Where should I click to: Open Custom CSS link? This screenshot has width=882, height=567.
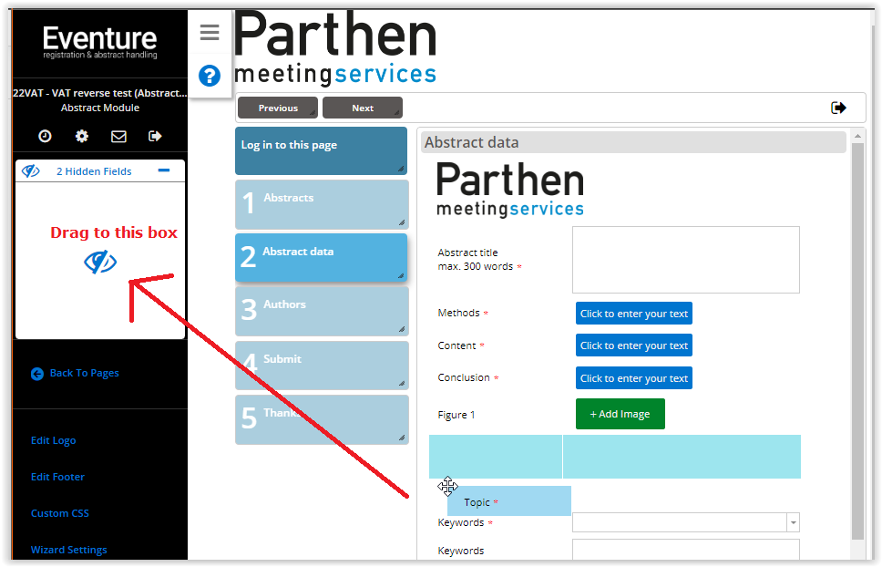pyautogui.click(x=59, y=513)
